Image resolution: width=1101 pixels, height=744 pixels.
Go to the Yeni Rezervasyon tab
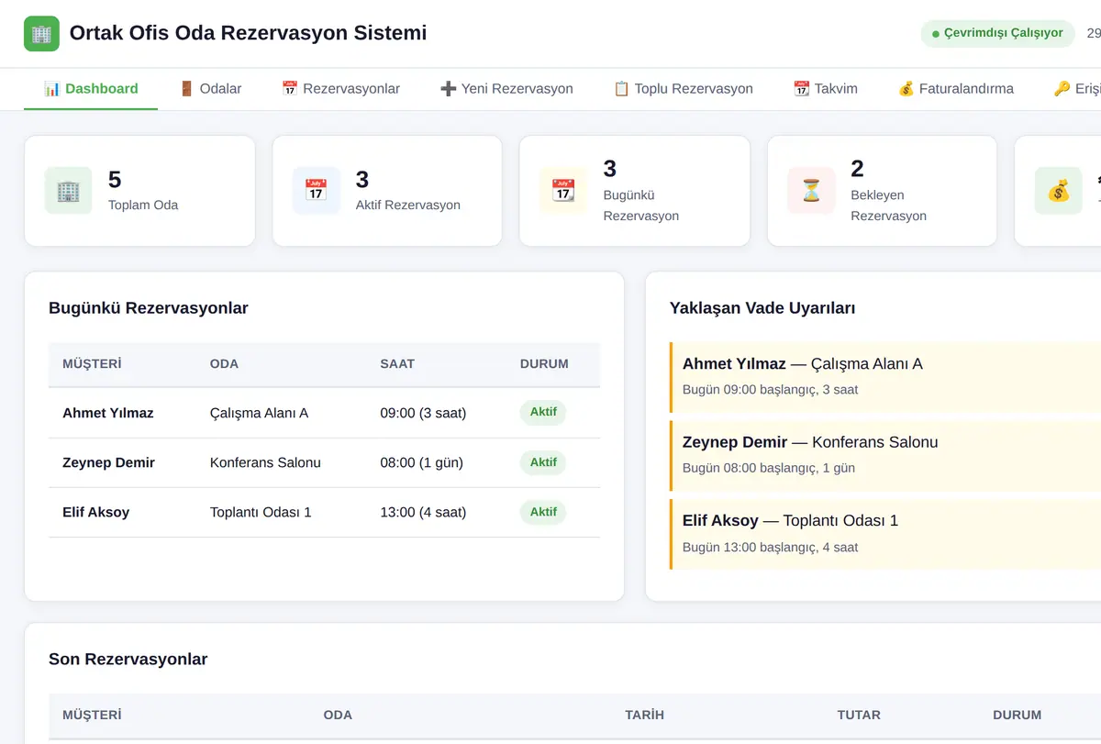coord(506,89)
